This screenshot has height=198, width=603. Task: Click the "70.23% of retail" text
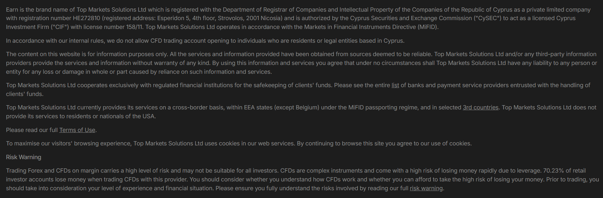click(564, 171)
